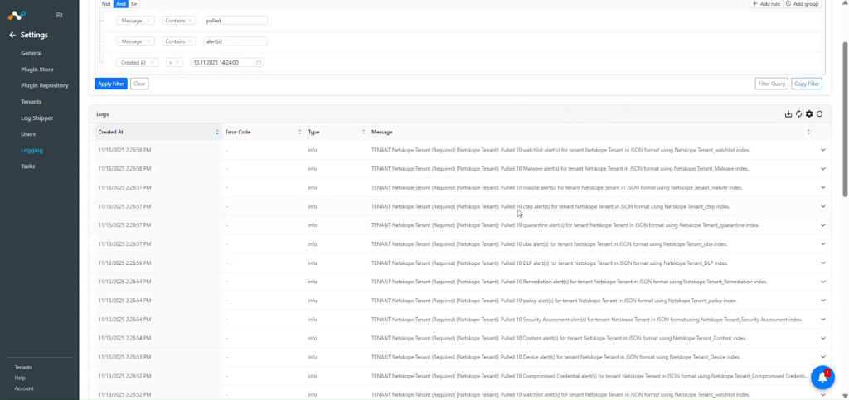Open the Message field dropdown in the 'pulled' rule
The image size is (849, 400).
[x=135, y=21]
